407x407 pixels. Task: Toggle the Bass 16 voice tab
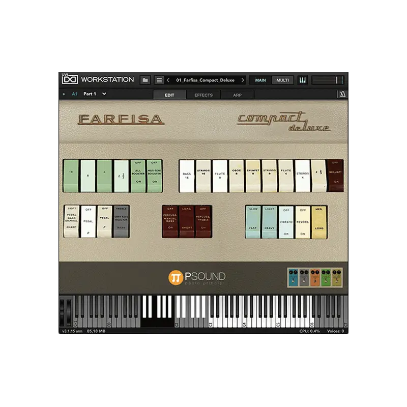click(187, 176)
